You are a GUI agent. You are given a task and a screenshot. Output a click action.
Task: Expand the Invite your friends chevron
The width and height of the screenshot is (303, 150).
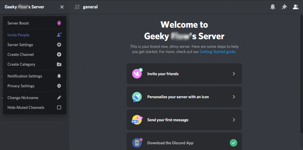(x=234, y=74)
